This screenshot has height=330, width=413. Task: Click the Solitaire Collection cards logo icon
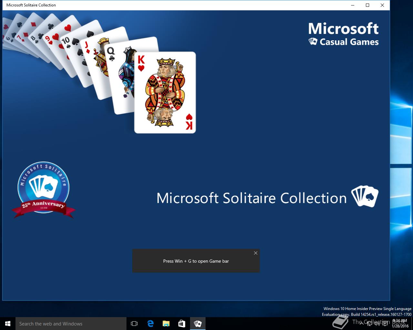(x=365, y=196)
